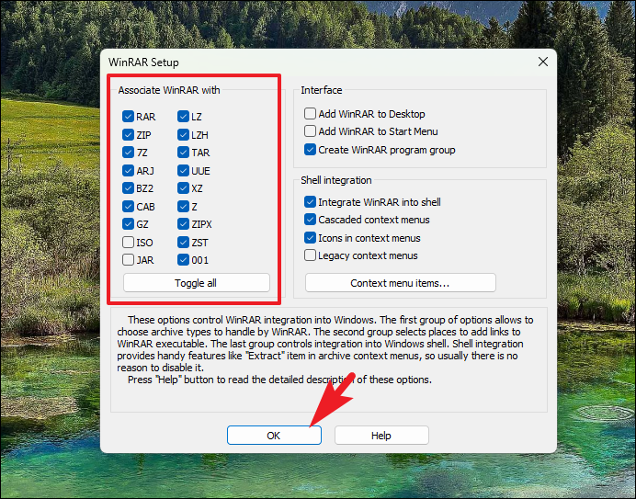Click the Toggle all button
This screenshot has width=636, height=499.
pyautogui.click(x=197, y=283)
